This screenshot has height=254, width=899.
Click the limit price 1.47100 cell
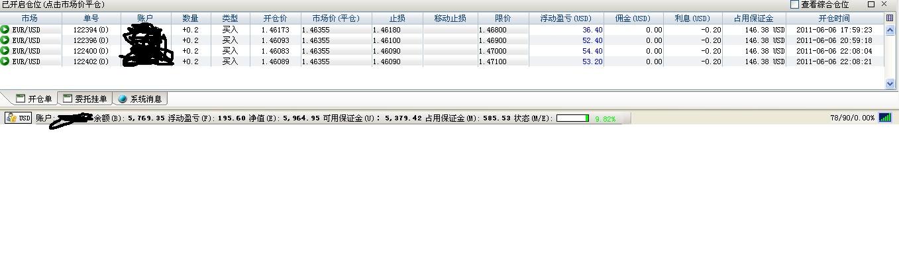click(503, 62)
